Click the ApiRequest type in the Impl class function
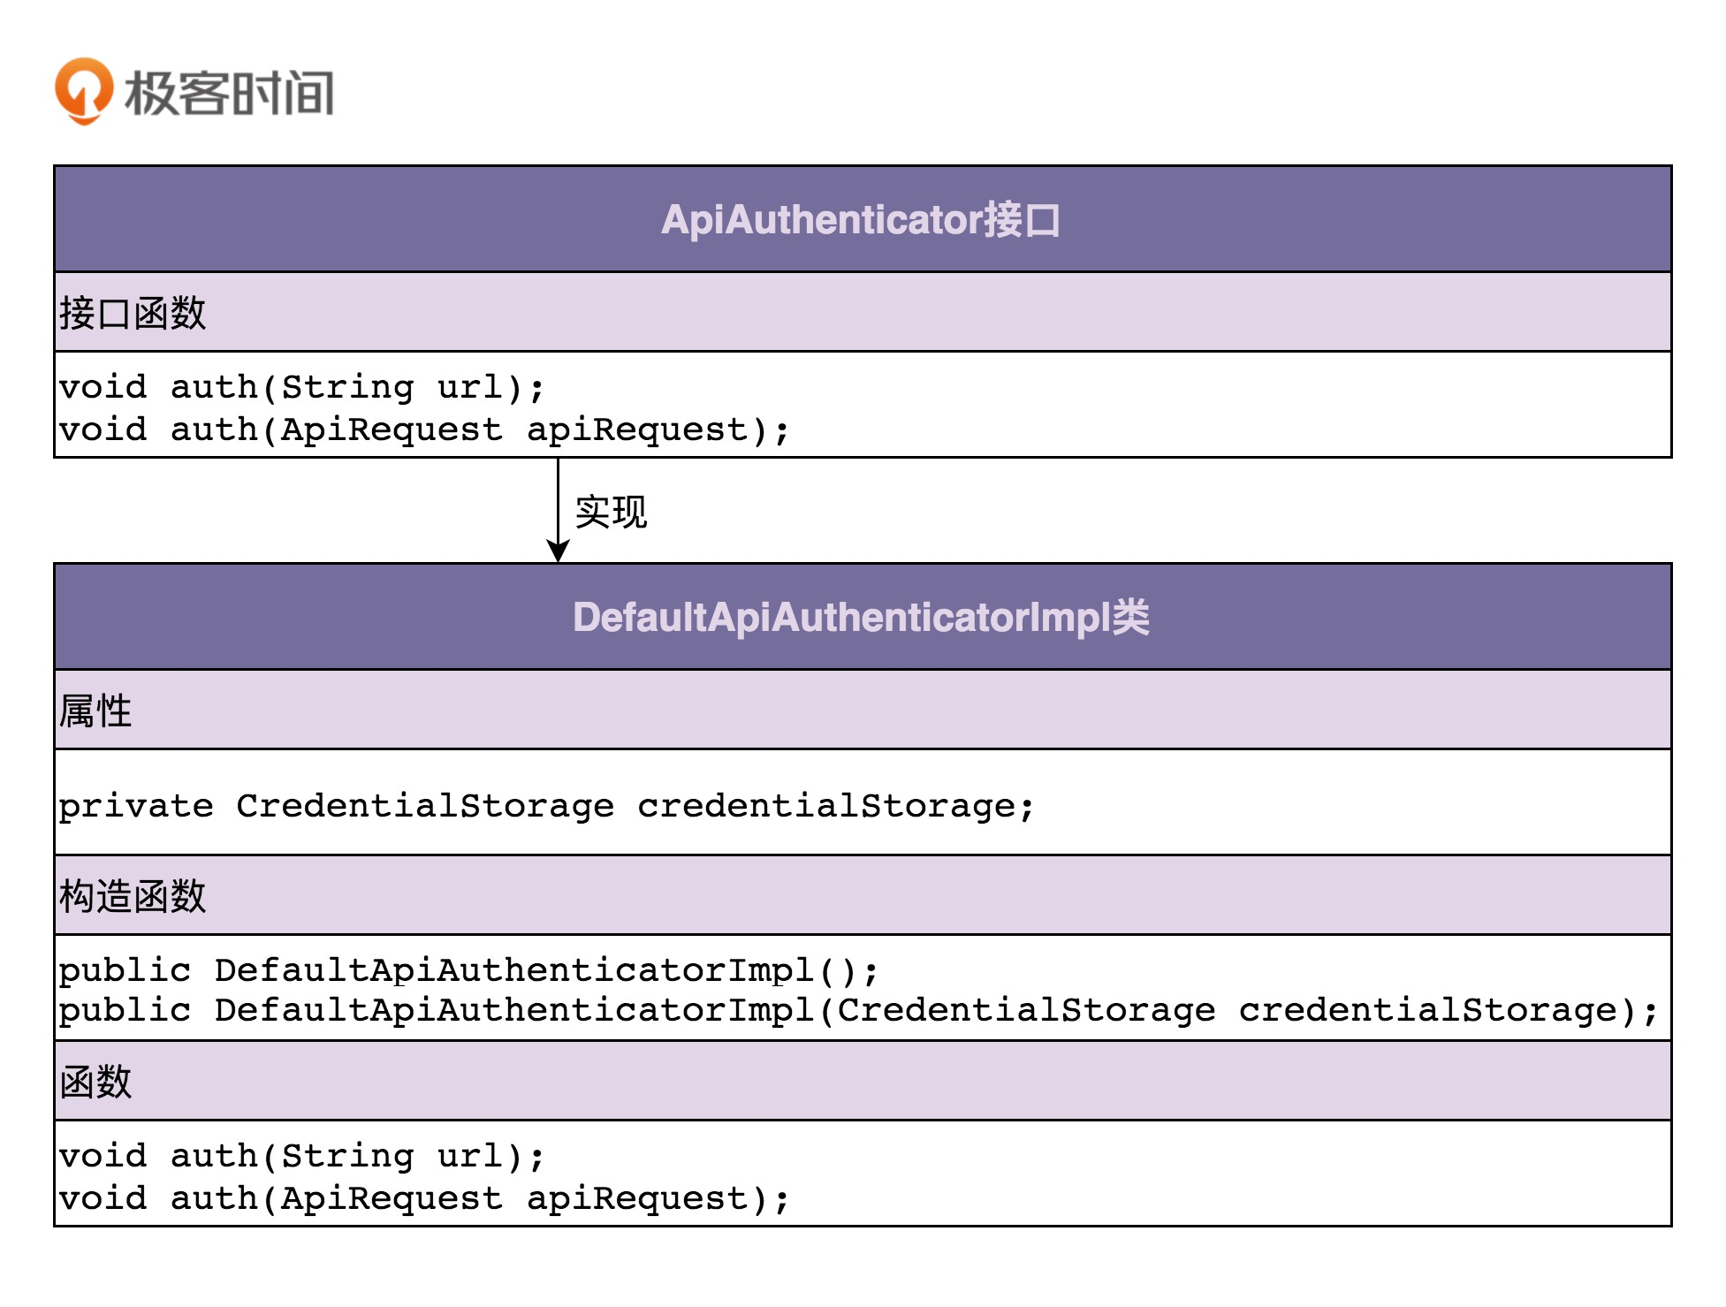The image size is (1726, 1307). click(x=391, y=1199)
